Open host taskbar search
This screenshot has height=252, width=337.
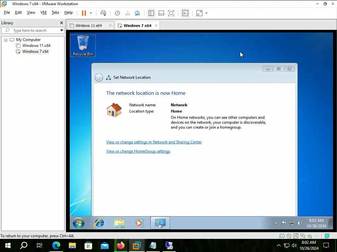coord(24,245)
